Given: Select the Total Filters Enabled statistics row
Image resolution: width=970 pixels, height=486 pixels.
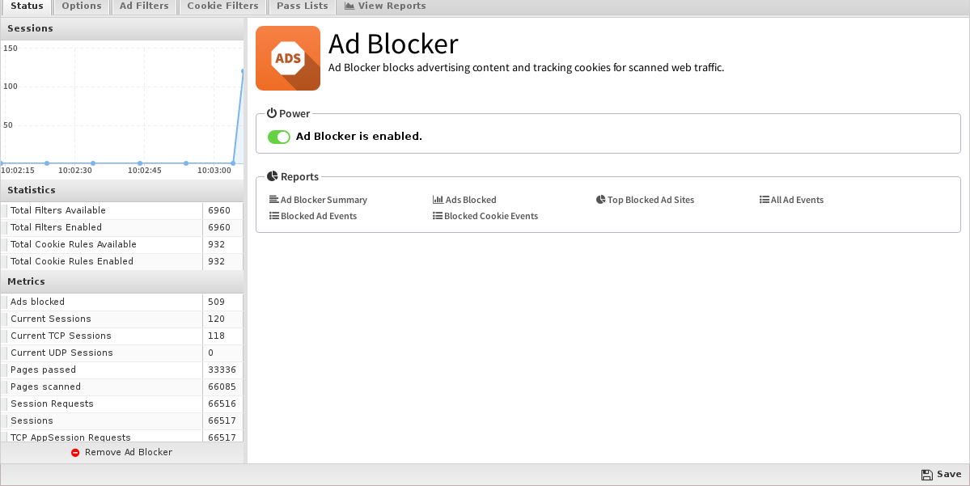Looking at the screenshot, I should [122, 227].
